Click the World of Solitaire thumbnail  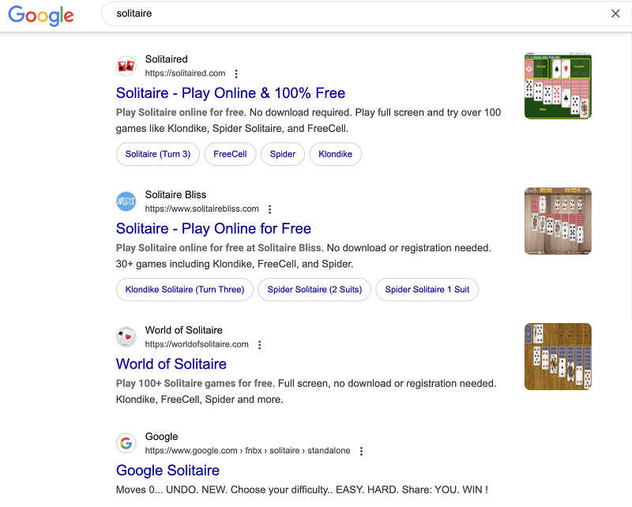click(x=558, y=357)
